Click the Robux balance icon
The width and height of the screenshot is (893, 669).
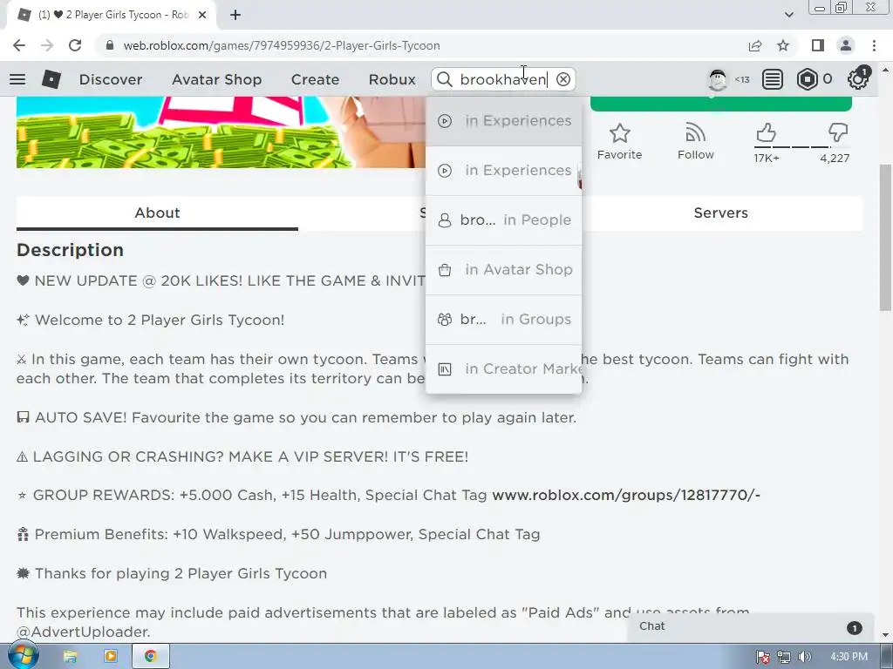click(807, 79)
